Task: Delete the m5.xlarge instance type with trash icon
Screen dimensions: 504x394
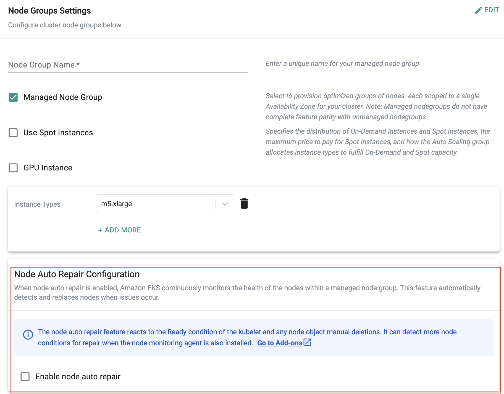Action: pyautogui.click(x=244, y=203)
